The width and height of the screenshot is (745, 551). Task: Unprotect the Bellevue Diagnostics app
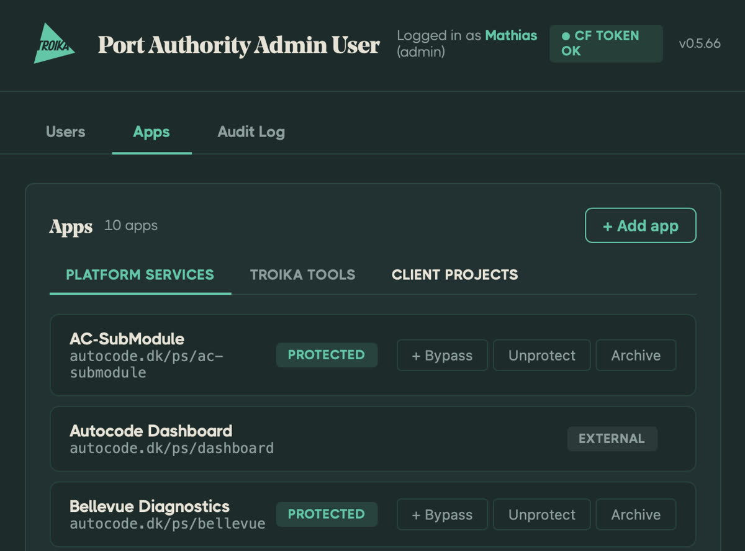point(541,514)
